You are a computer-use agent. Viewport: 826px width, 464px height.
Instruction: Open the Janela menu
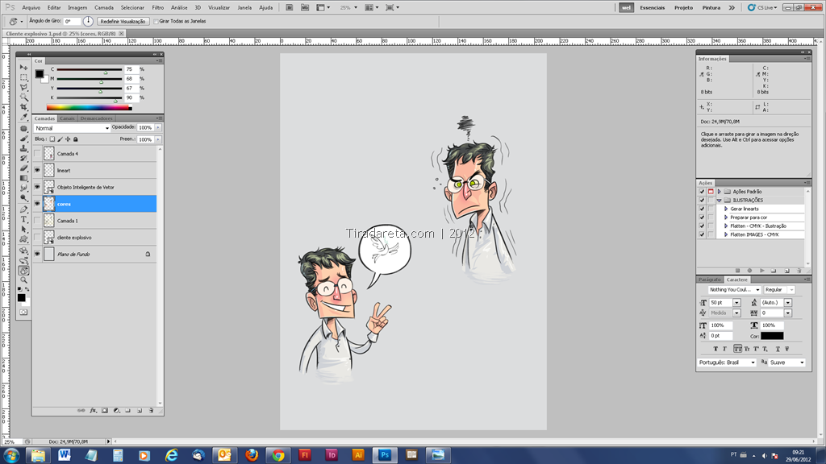point(244,7)
